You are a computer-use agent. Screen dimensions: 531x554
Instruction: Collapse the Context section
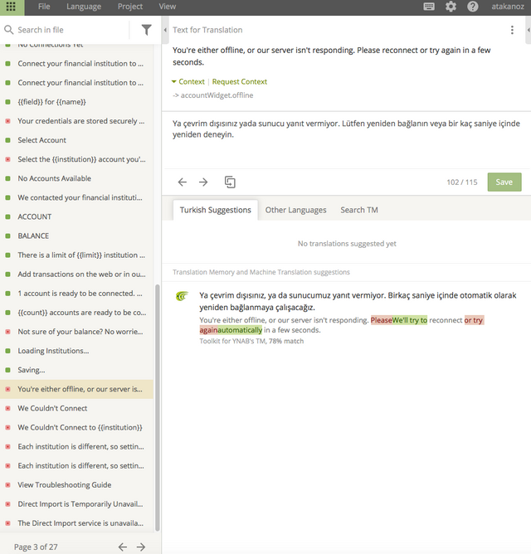pyautogui.click(x=188, y=81)
